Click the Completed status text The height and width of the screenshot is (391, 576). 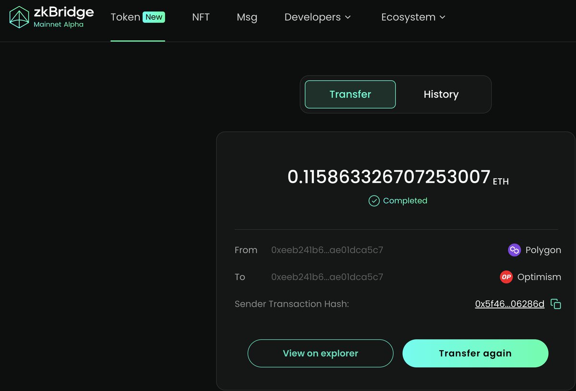coord(405,201)
